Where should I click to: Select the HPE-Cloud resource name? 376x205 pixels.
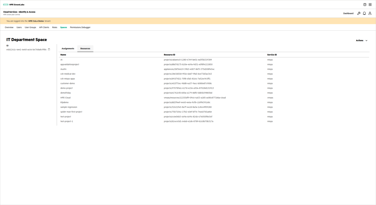click(66, 98)
